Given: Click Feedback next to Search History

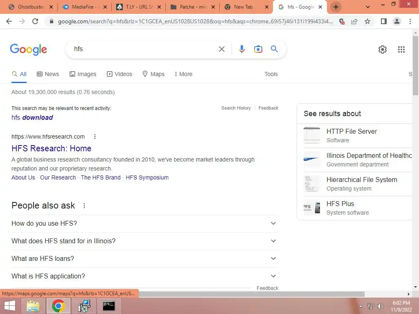Looking at the screenshot, I should [x=268, y=108].
